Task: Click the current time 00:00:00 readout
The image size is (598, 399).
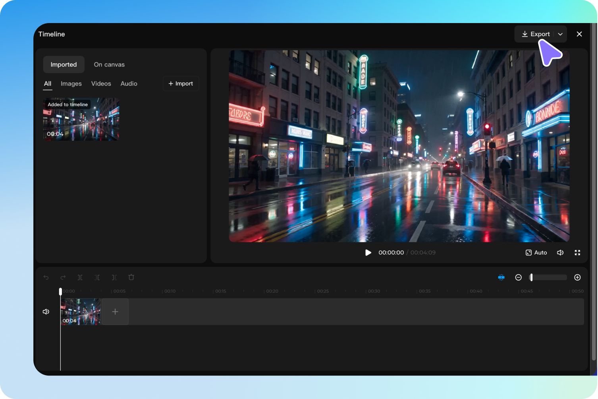Action: pyautogui.click(x=391, y=253)
